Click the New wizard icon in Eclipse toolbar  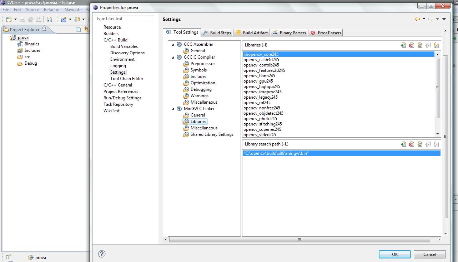click(9, 19)
